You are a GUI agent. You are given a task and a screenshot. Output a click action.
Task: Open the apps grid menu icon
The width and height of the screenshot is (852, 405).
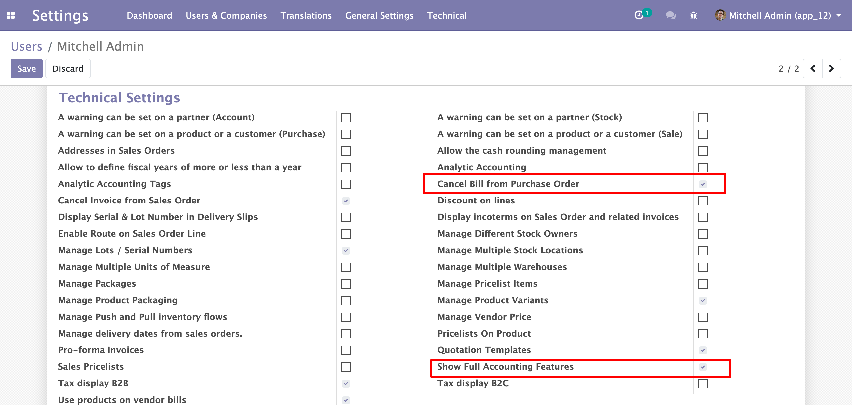pos(11,15)
